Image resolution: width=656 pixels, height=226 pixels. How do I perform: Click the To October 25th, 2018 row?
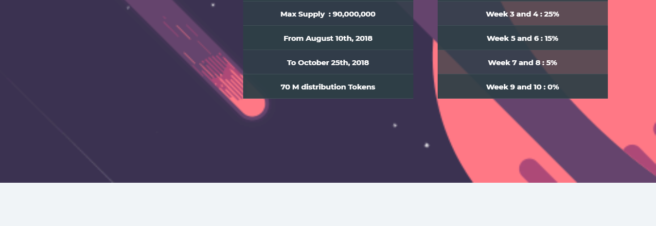click(328, 62)
